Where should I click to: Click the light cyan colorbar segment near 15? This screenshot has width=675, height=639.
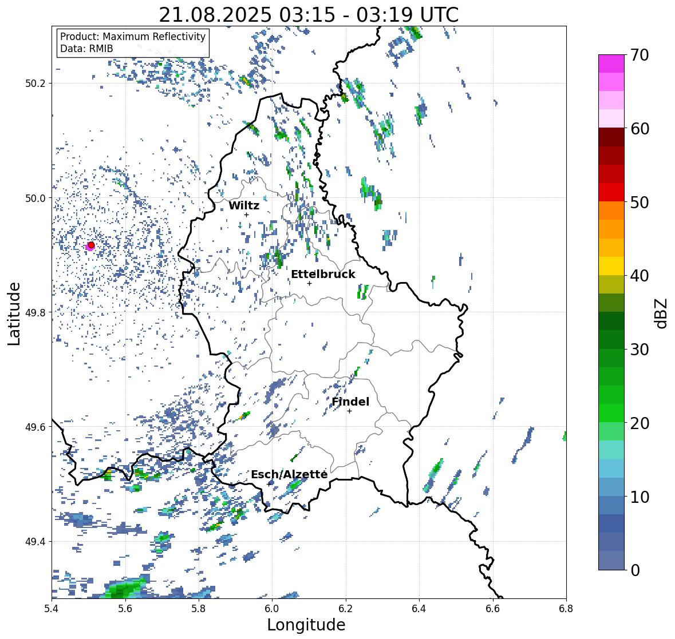pyautogui.click(x=611, y=450)
